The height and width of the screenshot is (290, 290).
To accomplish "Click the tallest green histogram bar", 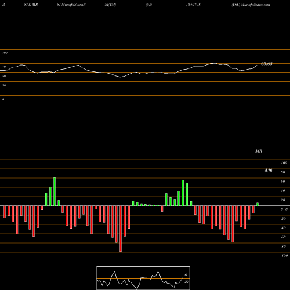I will coord(55,191).
